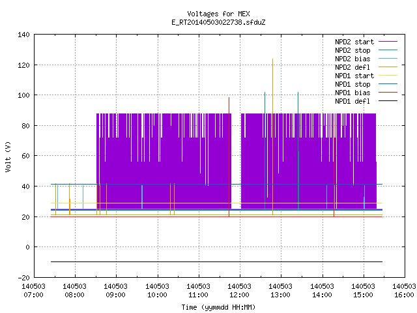Select the 'NPD1 start' legend label
Screen dimensions: 417x313
[x=354, y=76]
